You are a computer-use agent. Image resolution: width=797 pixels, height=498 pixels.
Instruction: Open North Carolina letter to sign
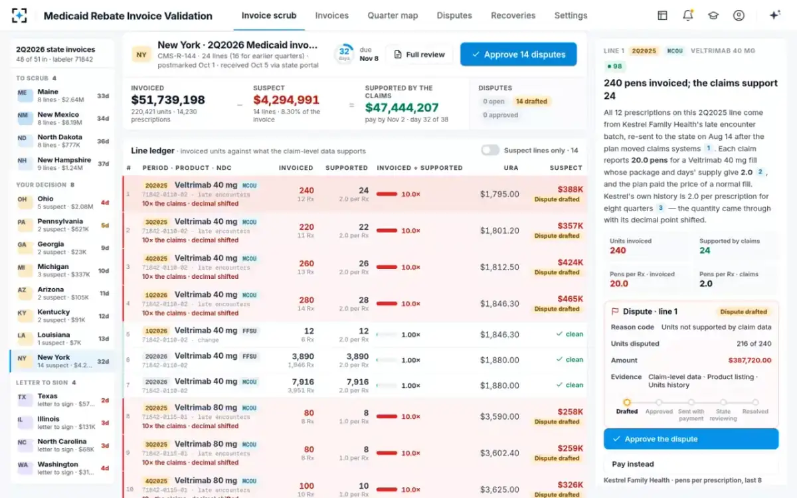63,446
